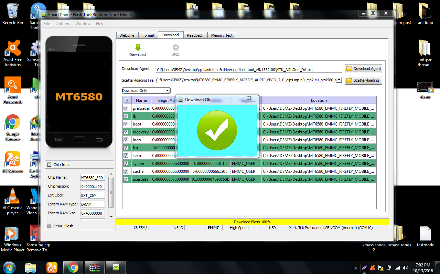Open UC Browser desktop icon

13,162
